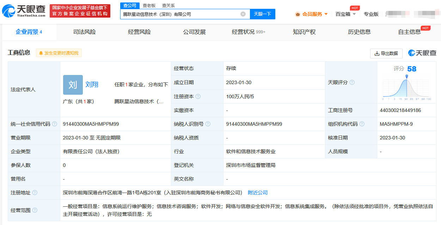
Task: Click help icon next to 经营范围
Action: point(35,210)
